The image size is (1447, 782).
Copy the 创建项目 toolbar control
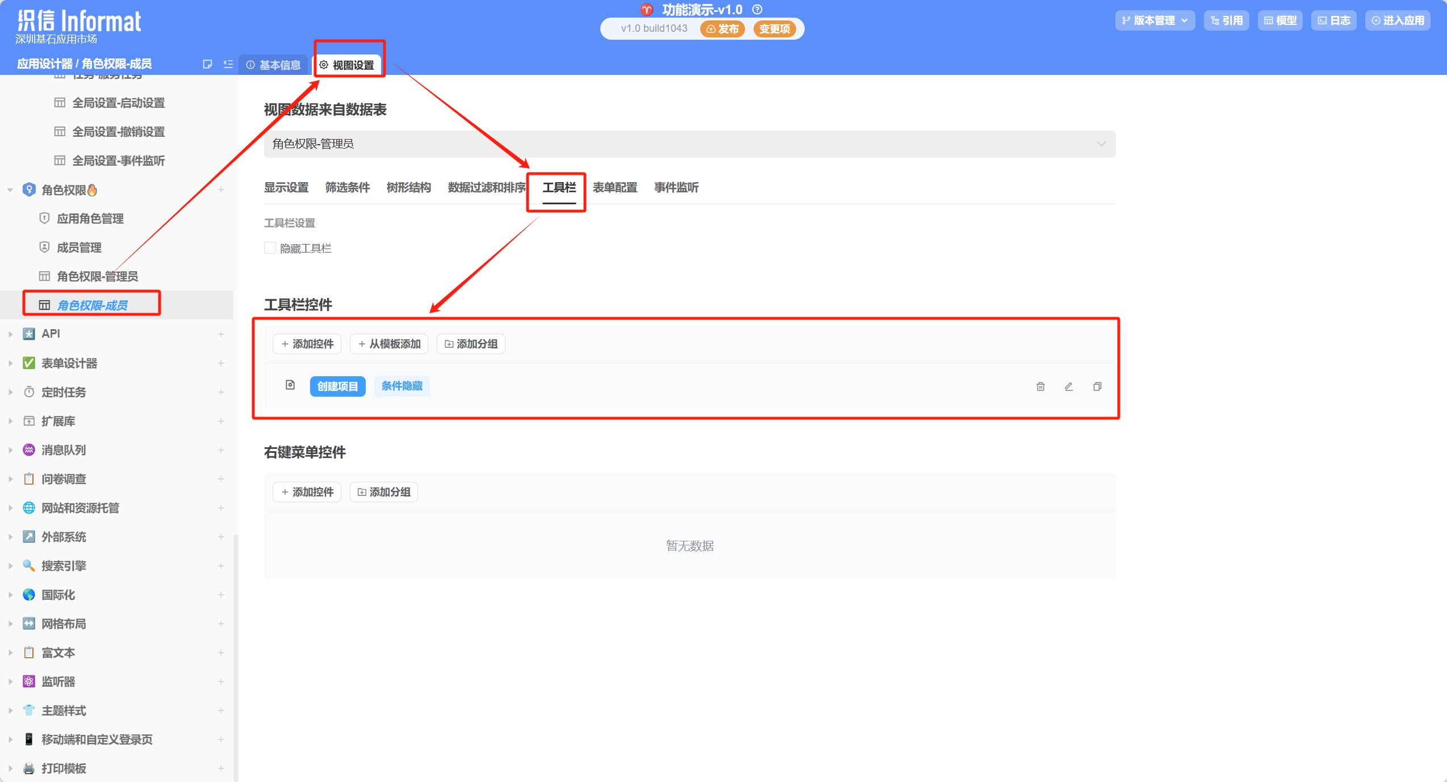[x=1097, y=386]
